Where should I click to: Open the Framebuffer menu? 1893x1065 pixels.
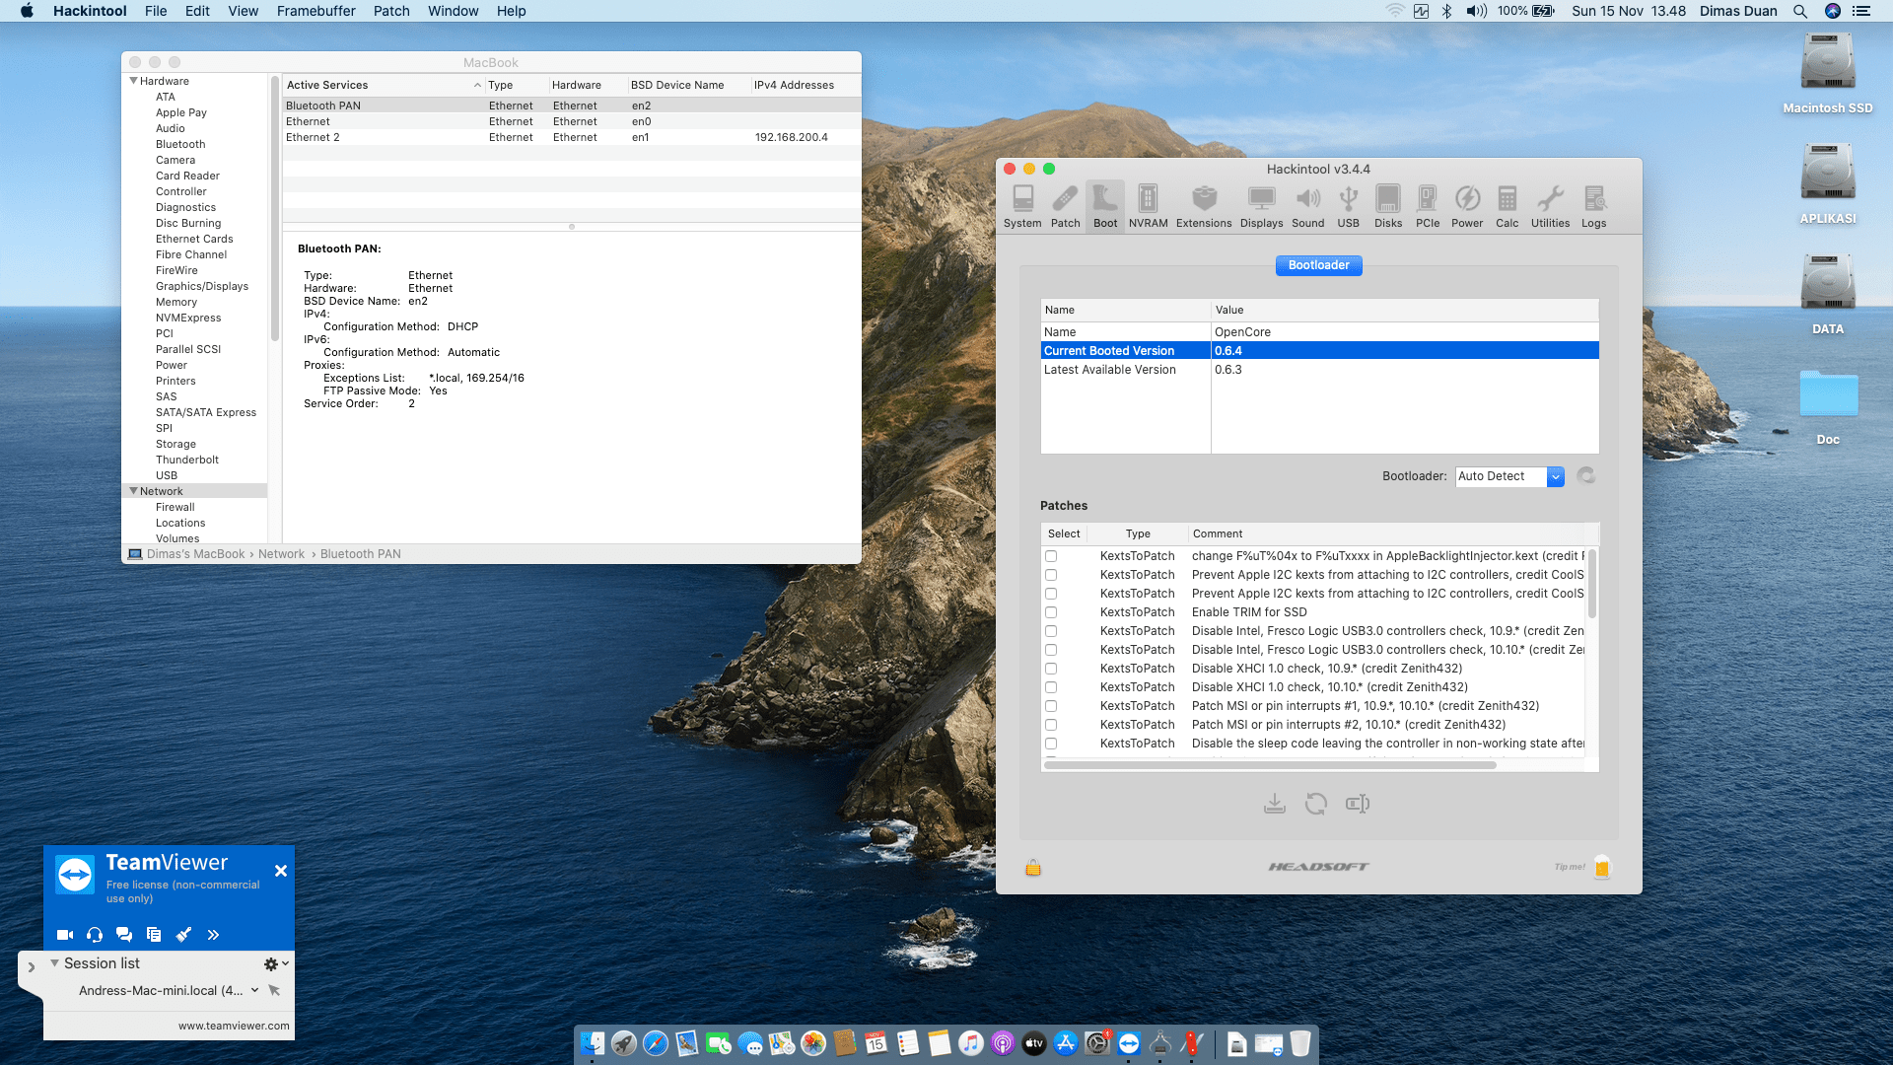315,11
